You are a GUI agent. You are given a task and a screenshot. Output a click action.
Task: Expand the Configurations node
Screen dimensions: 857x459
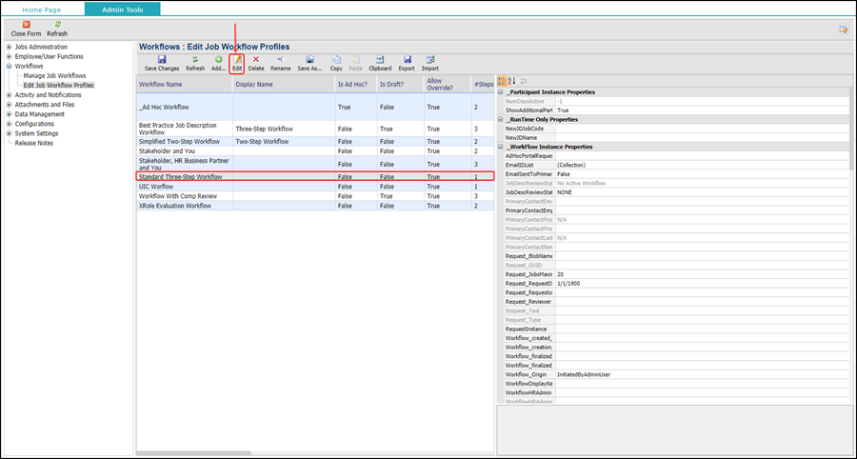9,124
